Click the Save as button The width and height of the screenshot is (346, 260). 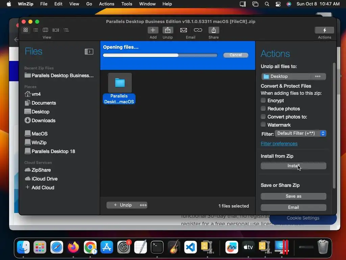[x=294, y=196]
